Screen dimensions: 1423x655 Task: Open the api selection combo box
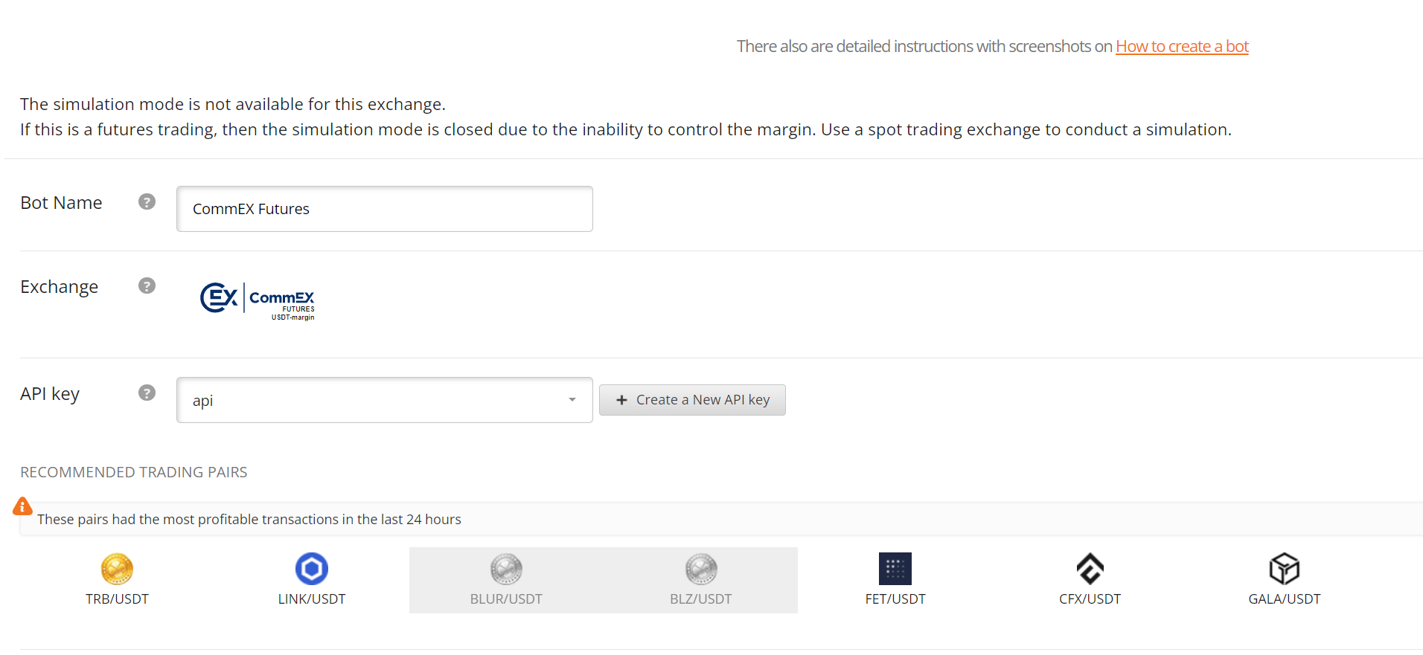point(385,400)
